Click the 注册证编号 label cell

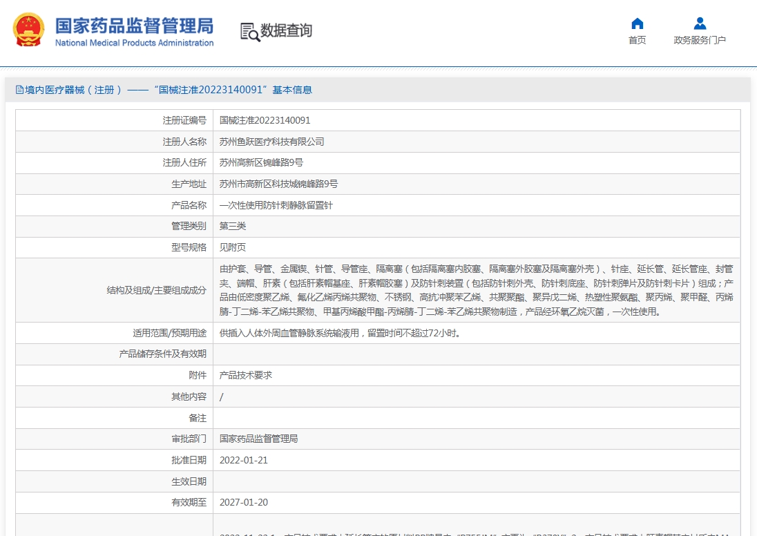[x=114, y=120]
